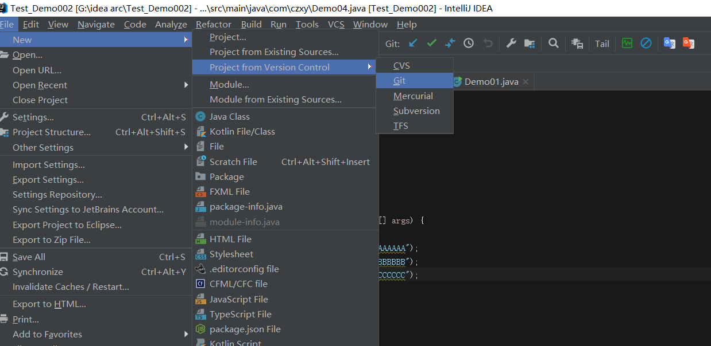Open the Code menu

135,24
